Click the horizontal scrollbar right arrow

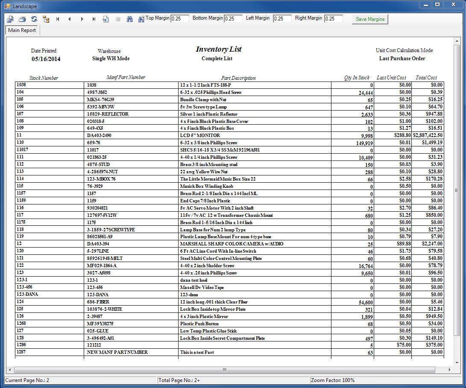click(449, 370)
